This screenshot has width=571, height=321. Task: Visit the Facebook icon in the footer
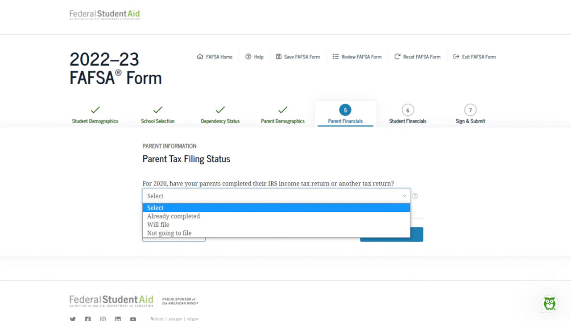pos(87,318)
